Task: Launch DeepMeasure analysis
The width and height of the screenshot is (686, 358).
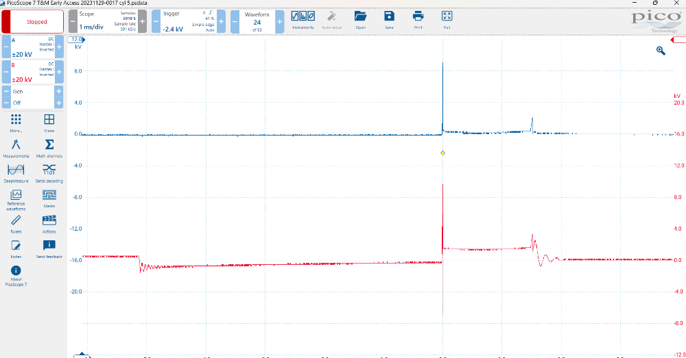Action: click(x=16, y=172)
